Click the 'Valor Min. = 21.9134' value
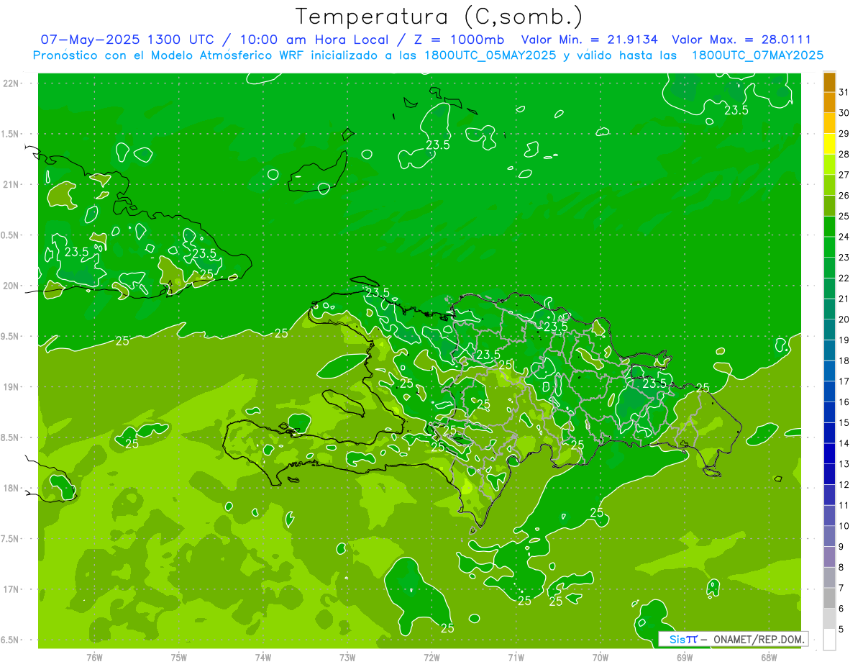 (x=590, y=40)
